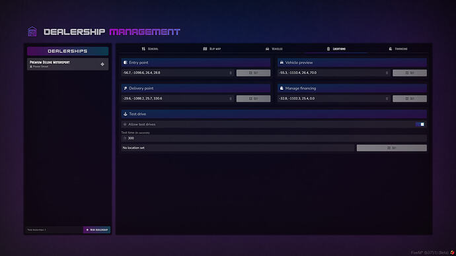
Task: Click the Delivery point coordinates field
Action: coord(178,99)
